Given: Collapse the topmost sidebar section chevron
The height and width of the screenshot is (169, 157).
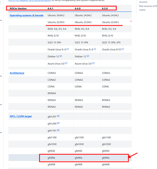Looking at the screenshot, I should [x=1, y=21].
